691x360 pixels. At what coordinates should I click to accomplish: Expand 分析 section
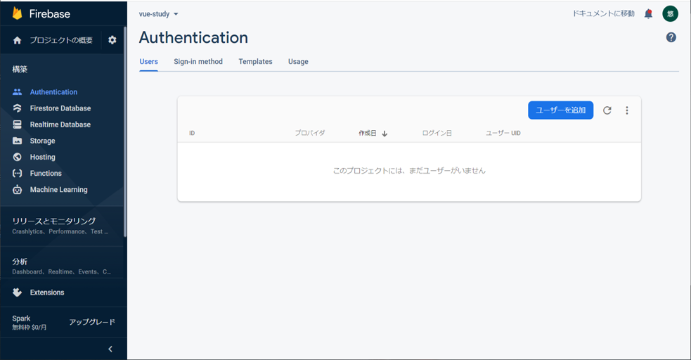[x=63, y=266]
